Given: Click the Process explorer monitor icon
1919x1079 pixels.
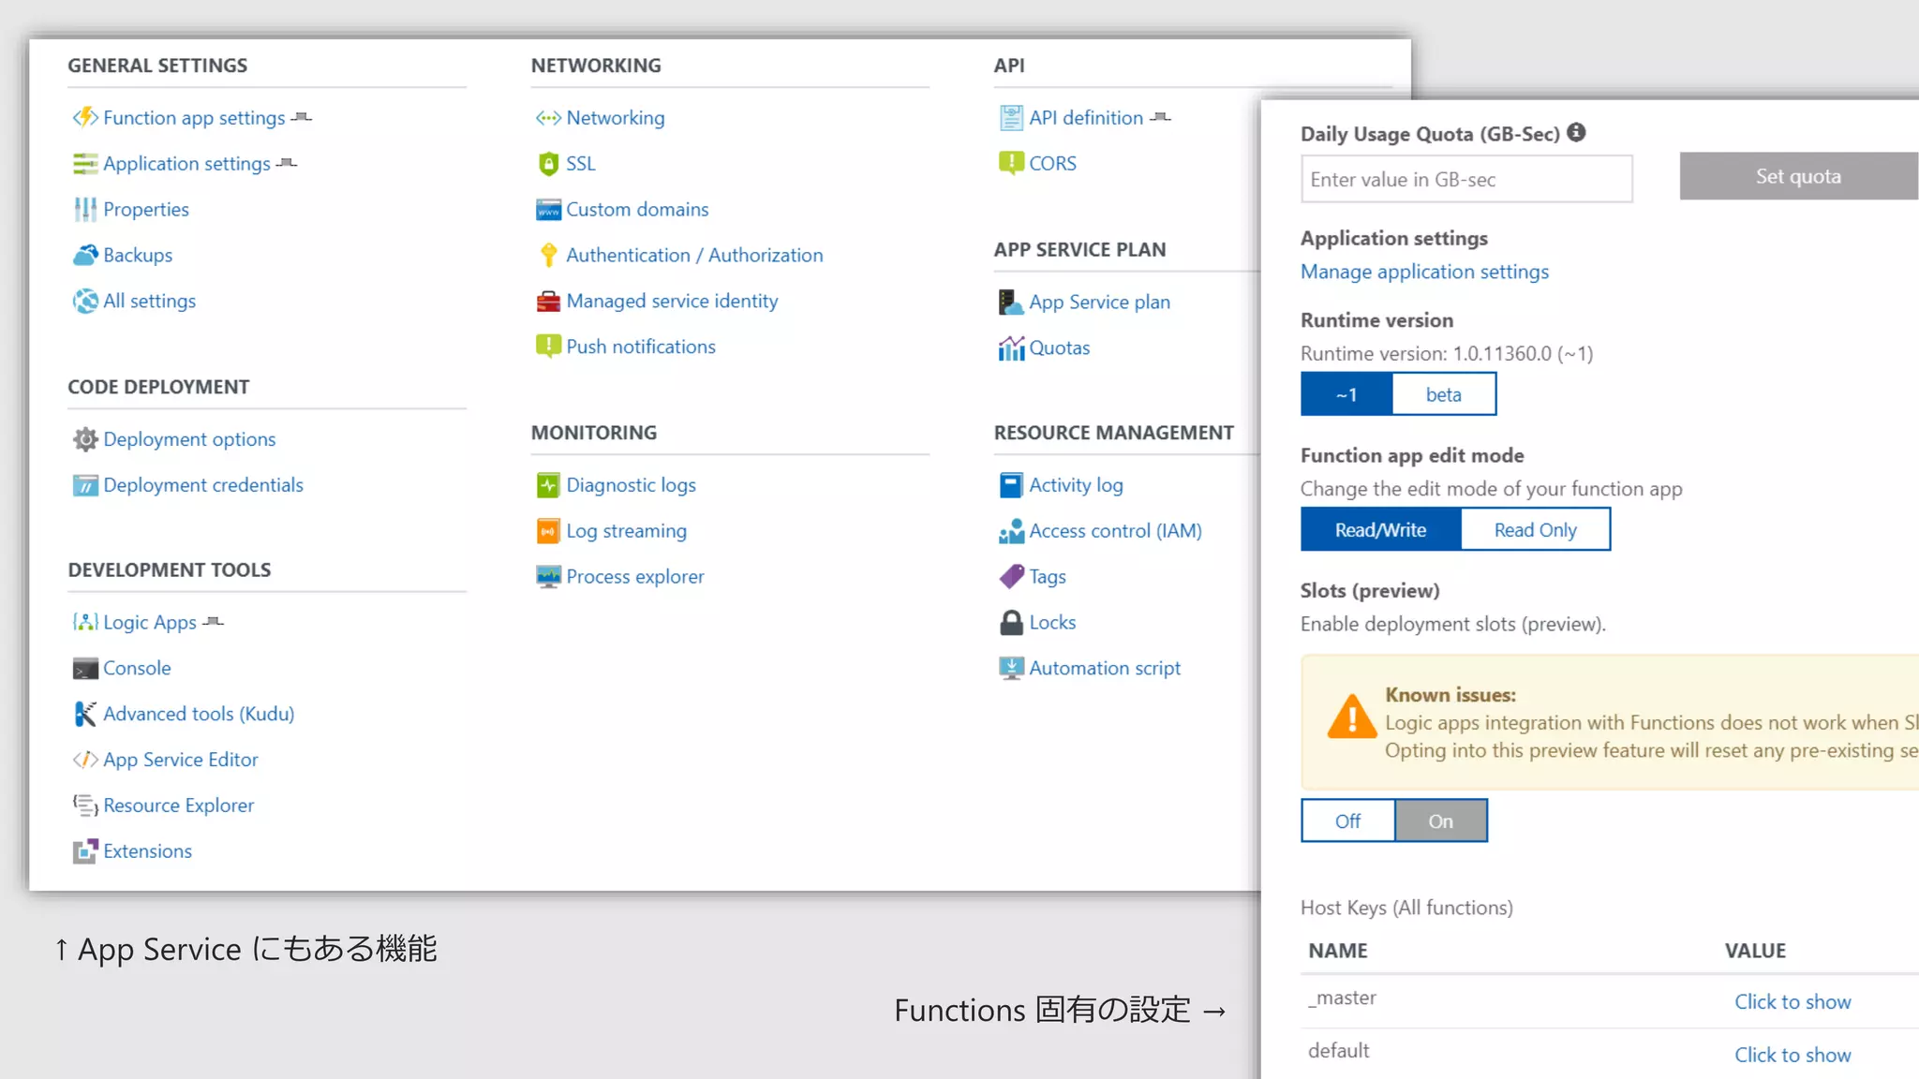Looking at the screenshot, I should 548,577.
